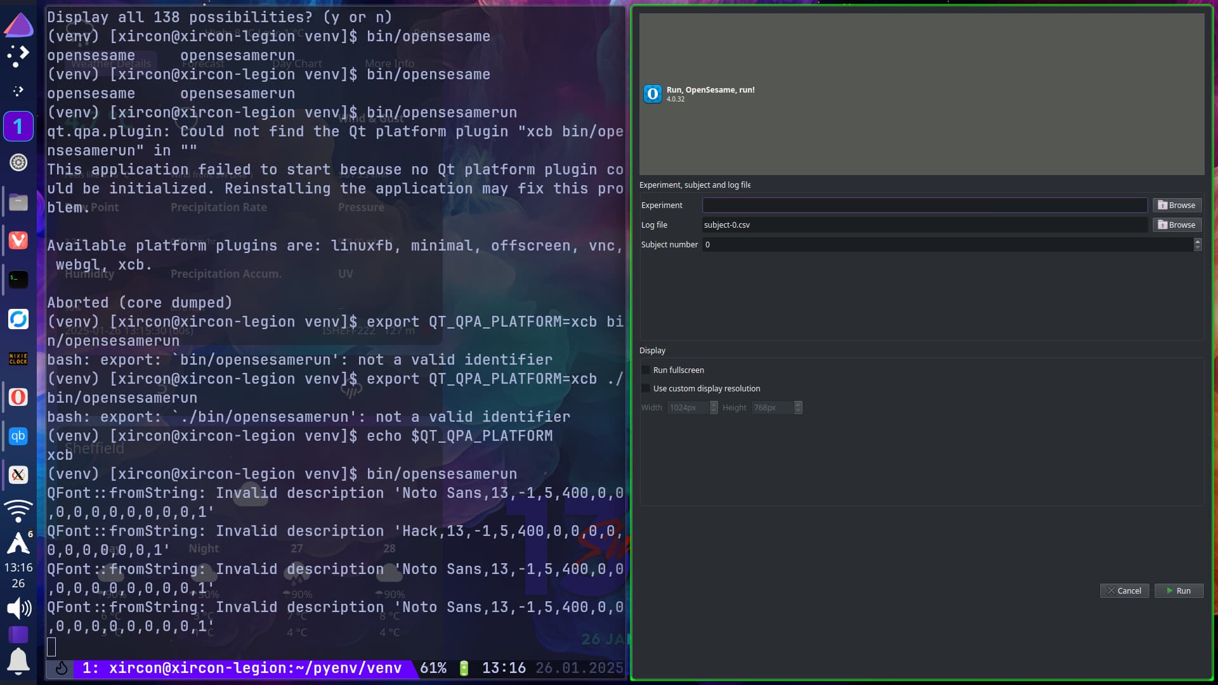The image size is (1218, 685).
Task: Enable the Run fullscreen checkbox
Action: coord(646,370)
